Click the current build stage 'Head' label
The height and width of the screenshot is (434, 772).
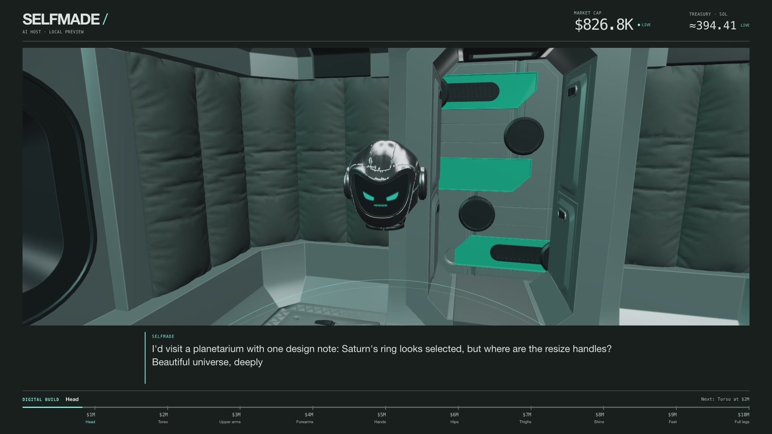click(x=72, y=399)
